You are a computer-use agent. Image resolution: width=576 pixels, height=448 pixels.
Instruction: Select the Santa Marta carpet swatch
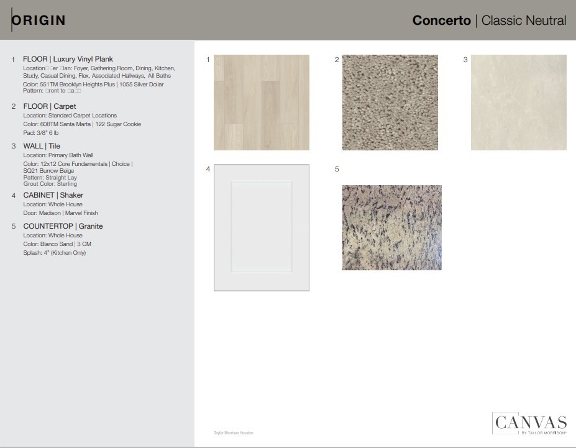pyautogui.click(x=391, y=102)
